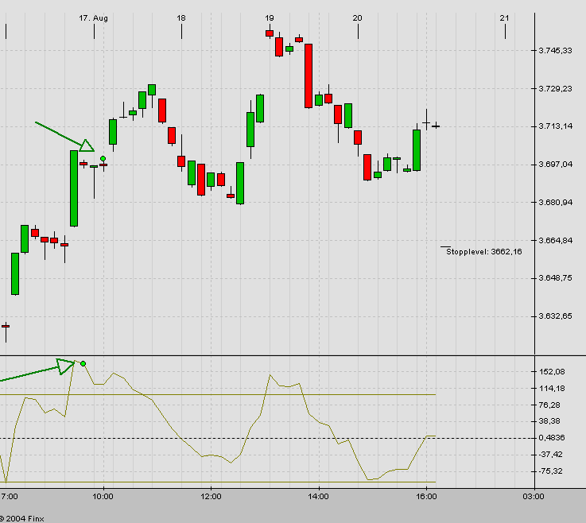Click the 03:00 time axis label

[534, 497]
